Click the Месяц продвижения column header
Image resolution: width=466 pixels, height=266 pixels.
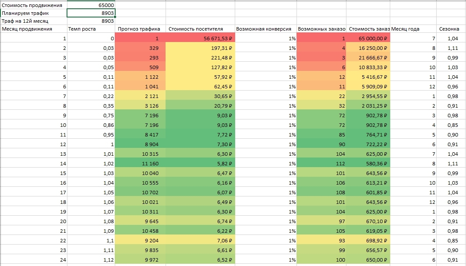click(x=34, y=29)
